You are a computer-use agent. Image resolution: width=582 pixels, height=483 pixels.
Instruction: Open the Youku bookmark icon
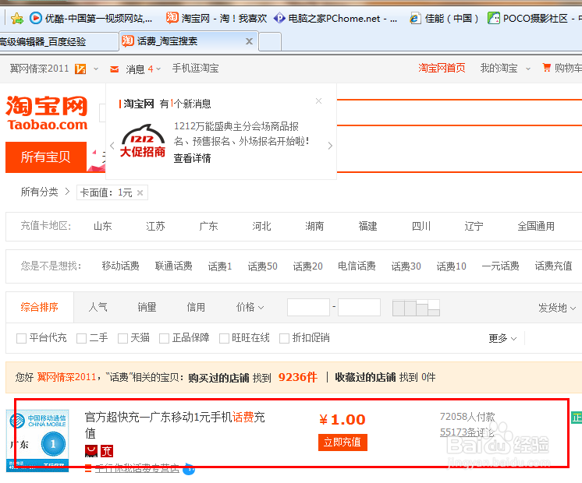(x=36, y=18)
